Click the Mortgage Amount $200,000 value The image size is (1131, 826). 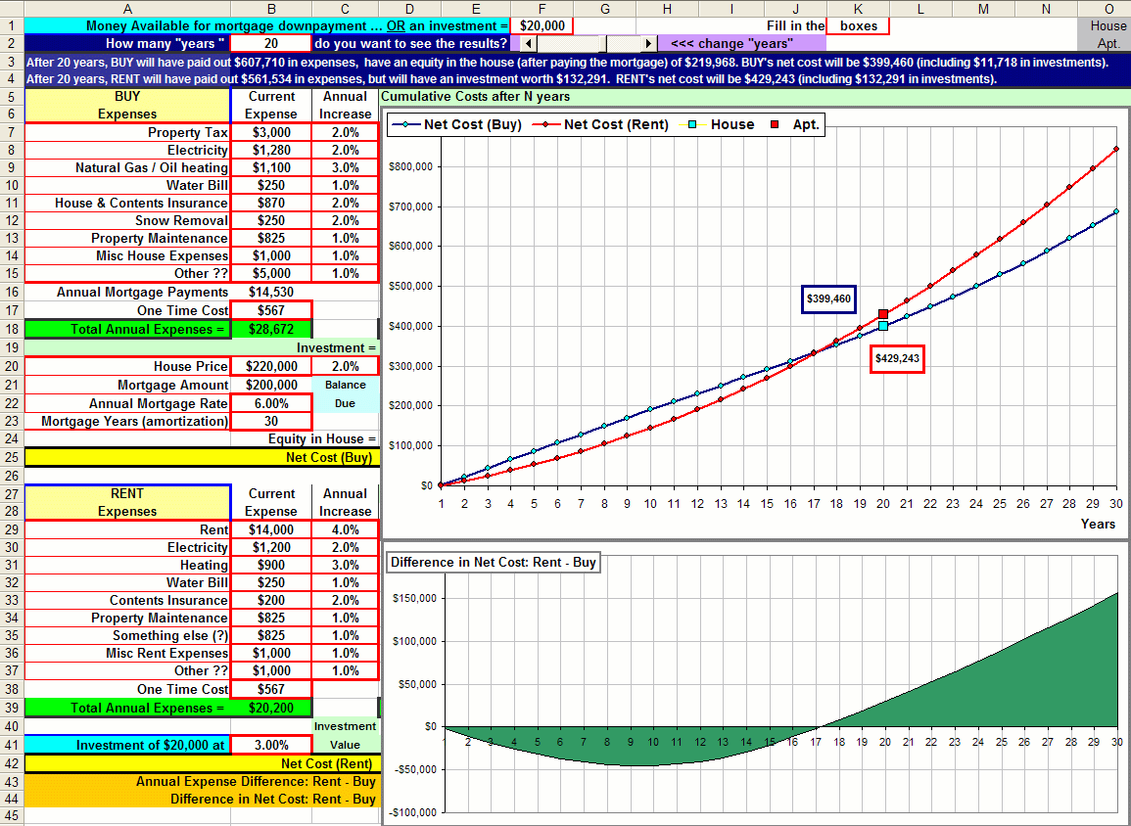pos(271,385)
